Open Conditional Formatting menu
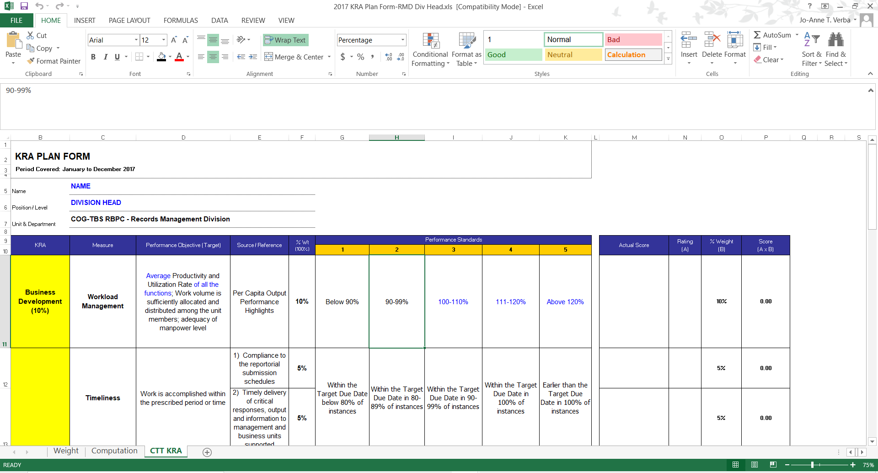 point(430,49)
